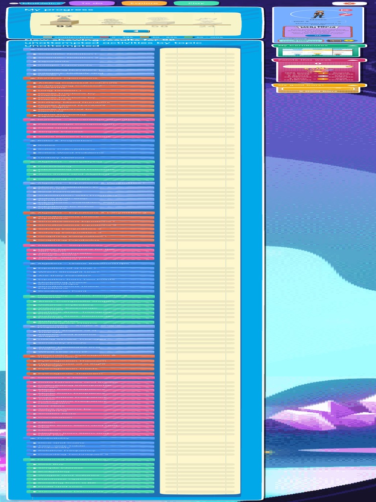
Task: Collapse the Number topic header
Action: [x=89, y=50]
